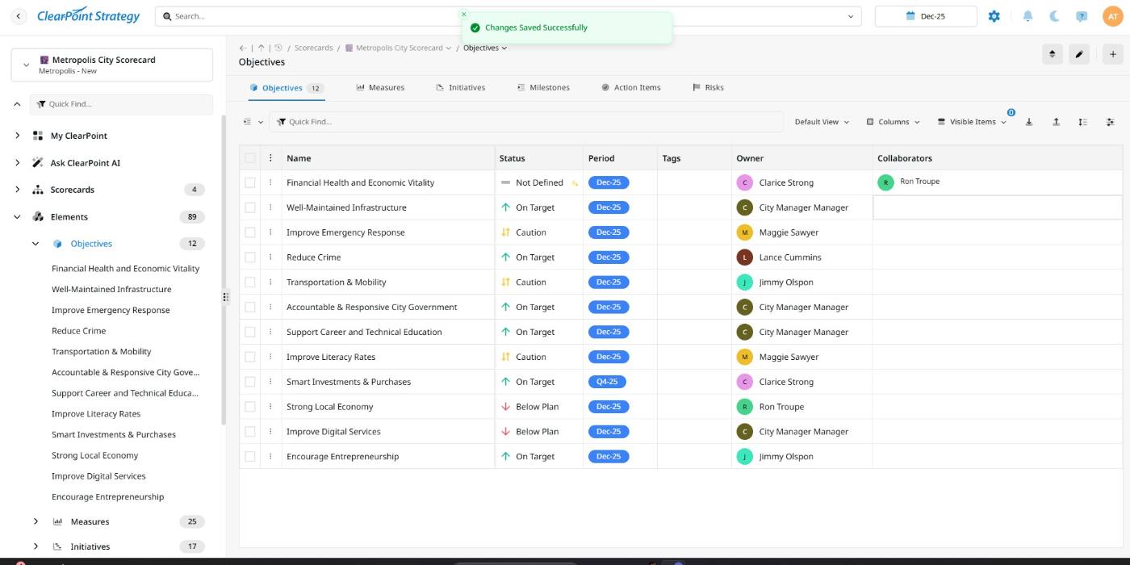Check the Smart Investments & Purchases row checkbox
Image resolution: width=1130 pixels, height=565 pixels.
pyautogui.click(x=250, y=382)
